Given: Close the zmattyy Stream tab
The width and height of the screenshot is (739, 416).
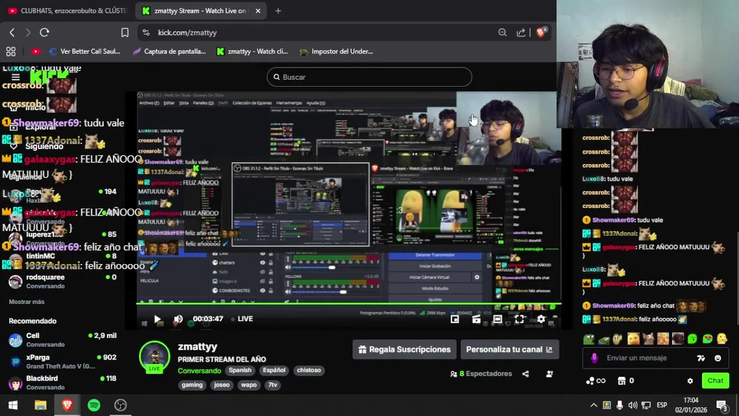Looking at the screenshot, I should pyautogui.click(x=257, y=10).
